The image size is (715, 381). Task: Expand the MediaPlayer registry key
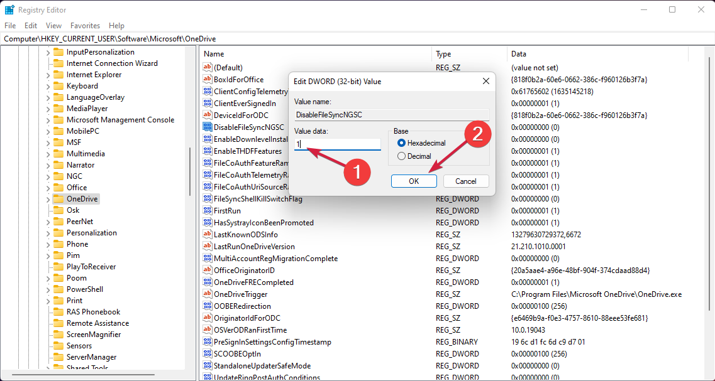(x=48, y=109)
